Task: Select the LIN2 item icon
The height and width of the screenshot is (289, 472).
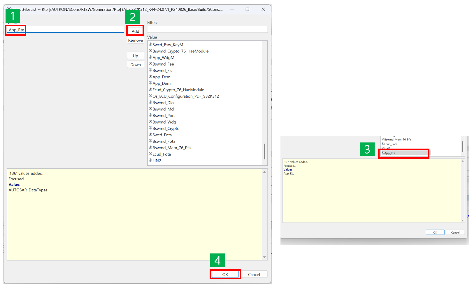Action: [150, 160]
